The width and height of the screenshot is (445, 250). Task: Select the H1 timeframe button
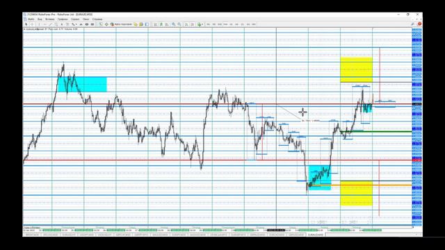click(231, 24)
